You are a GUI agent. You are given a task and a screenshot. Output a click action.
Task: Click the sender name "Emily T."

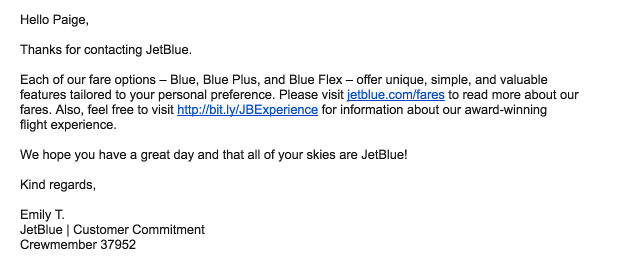42,215
